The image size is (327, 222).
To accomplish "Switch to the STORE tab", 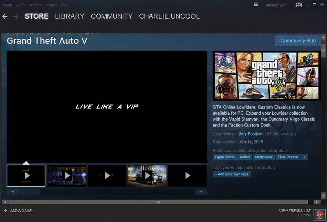I will [36, 16].
